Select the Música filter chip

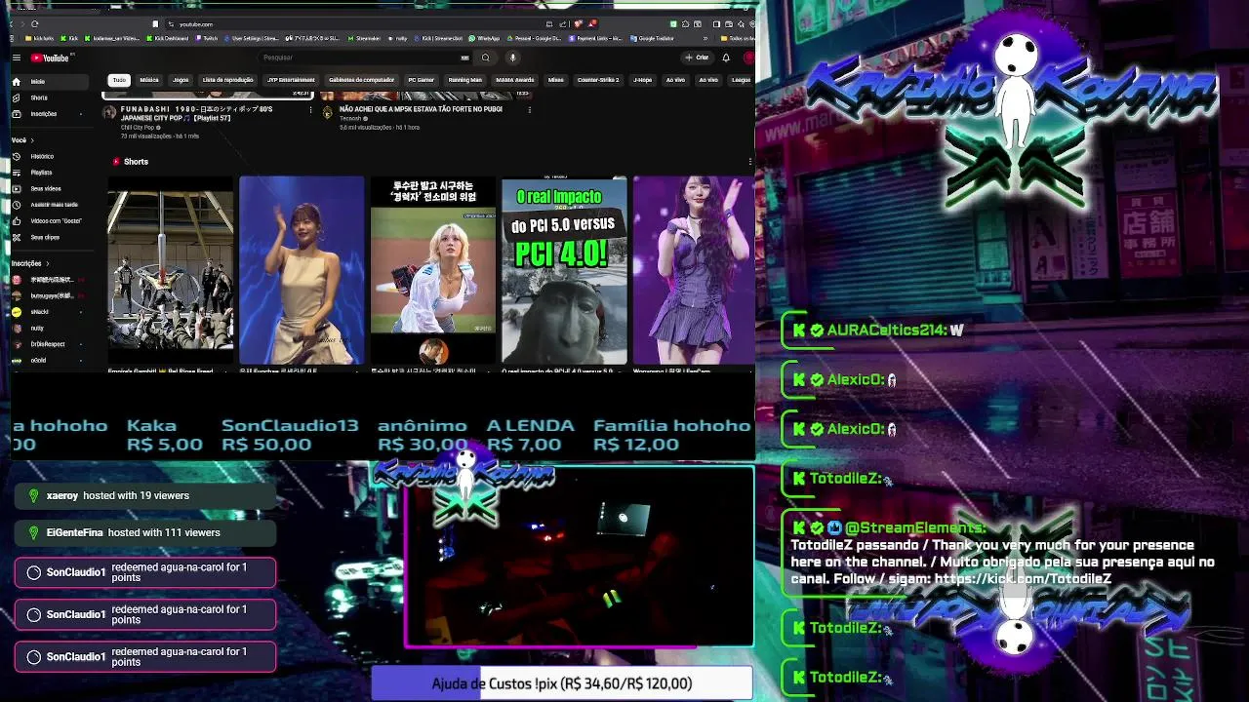(149, 80)
